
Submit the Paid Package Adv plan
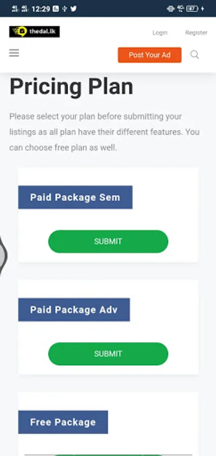coord(108,354)
